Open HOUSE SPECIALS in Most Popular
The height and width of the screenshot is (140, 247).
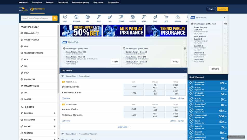pyautogui.click(x=38, y=40)
